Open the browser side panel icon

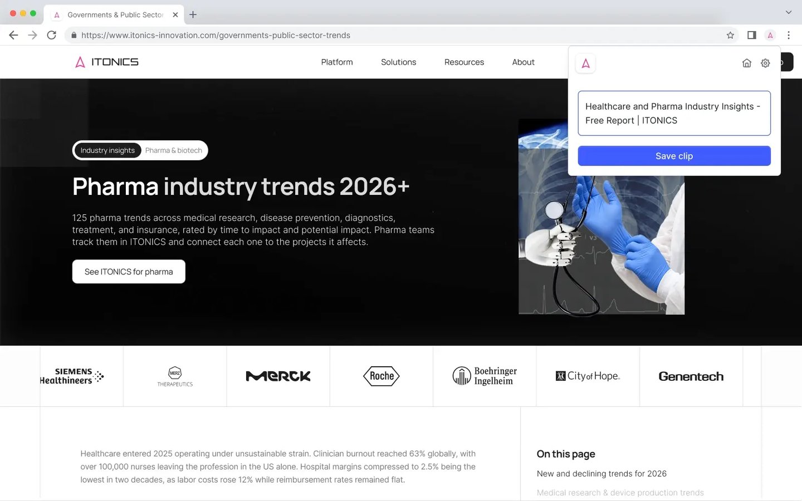tap(751, 35)
